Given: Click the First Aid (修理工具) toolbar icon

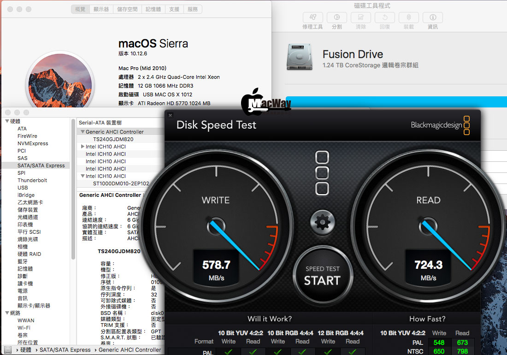Looking at the screenshot, I should pos(312,18).
